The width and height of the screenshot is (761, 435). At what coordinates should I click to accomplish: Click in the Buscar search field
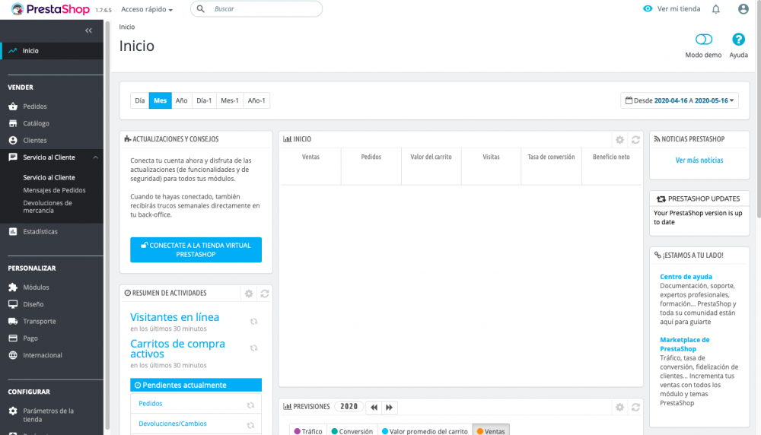click(256, 8)
